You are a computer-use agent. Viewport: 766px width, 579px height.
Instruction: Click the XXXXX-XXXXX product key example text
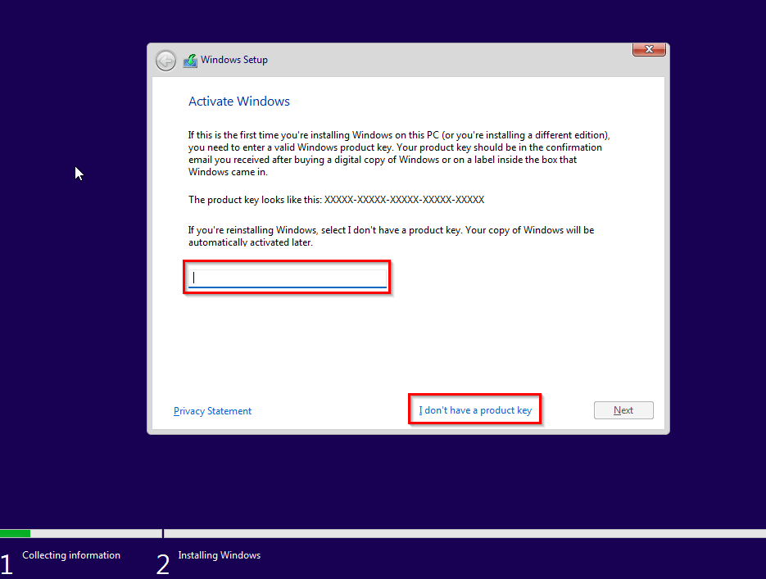point(404,200)
